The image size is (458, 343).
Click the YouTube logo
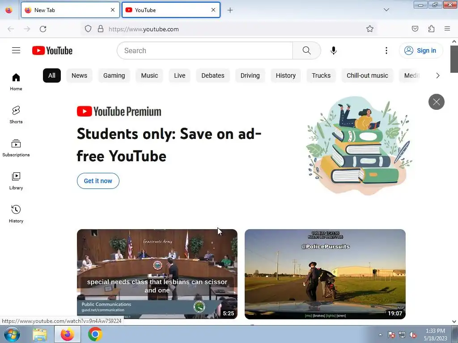52,50
